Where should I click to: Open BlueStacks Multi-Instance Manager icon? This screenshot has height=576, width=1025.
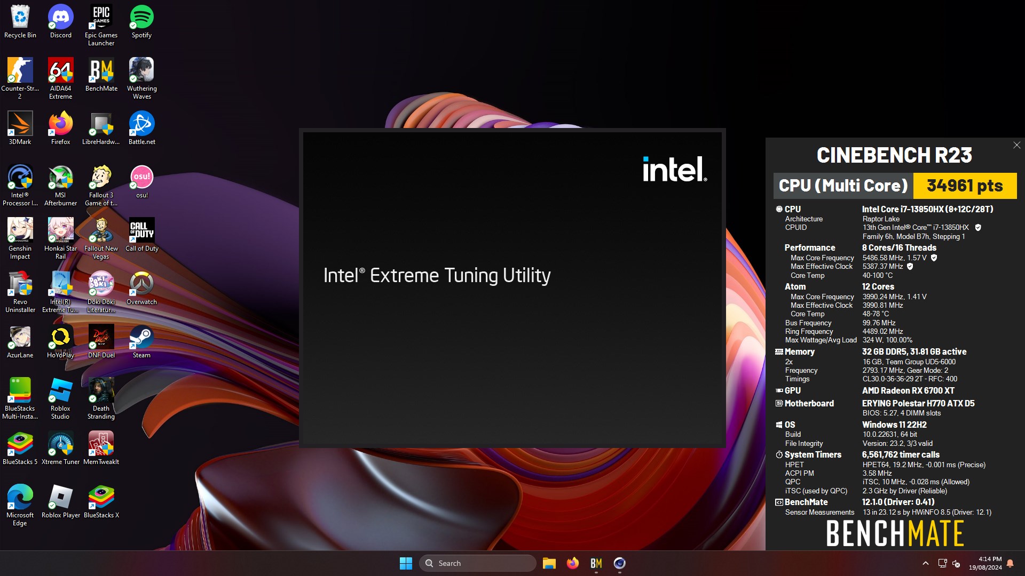[20, 399]
